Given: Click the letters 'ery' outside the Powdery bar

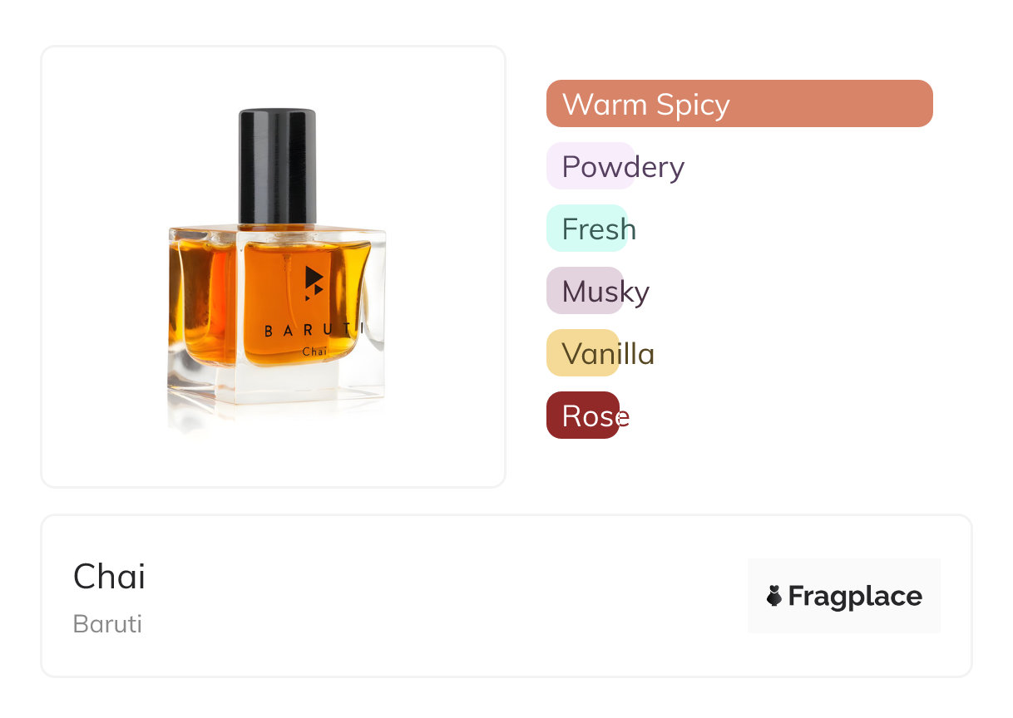Looking at the screenshot, I should 660,169.
